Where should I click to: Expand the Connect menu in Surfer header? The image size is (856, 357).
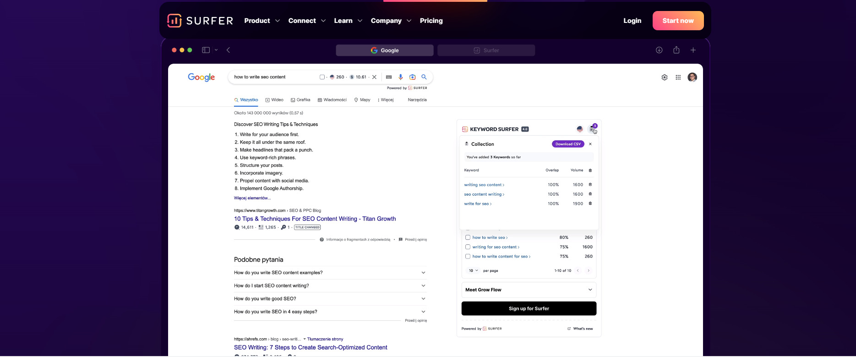tap(307, 21)
